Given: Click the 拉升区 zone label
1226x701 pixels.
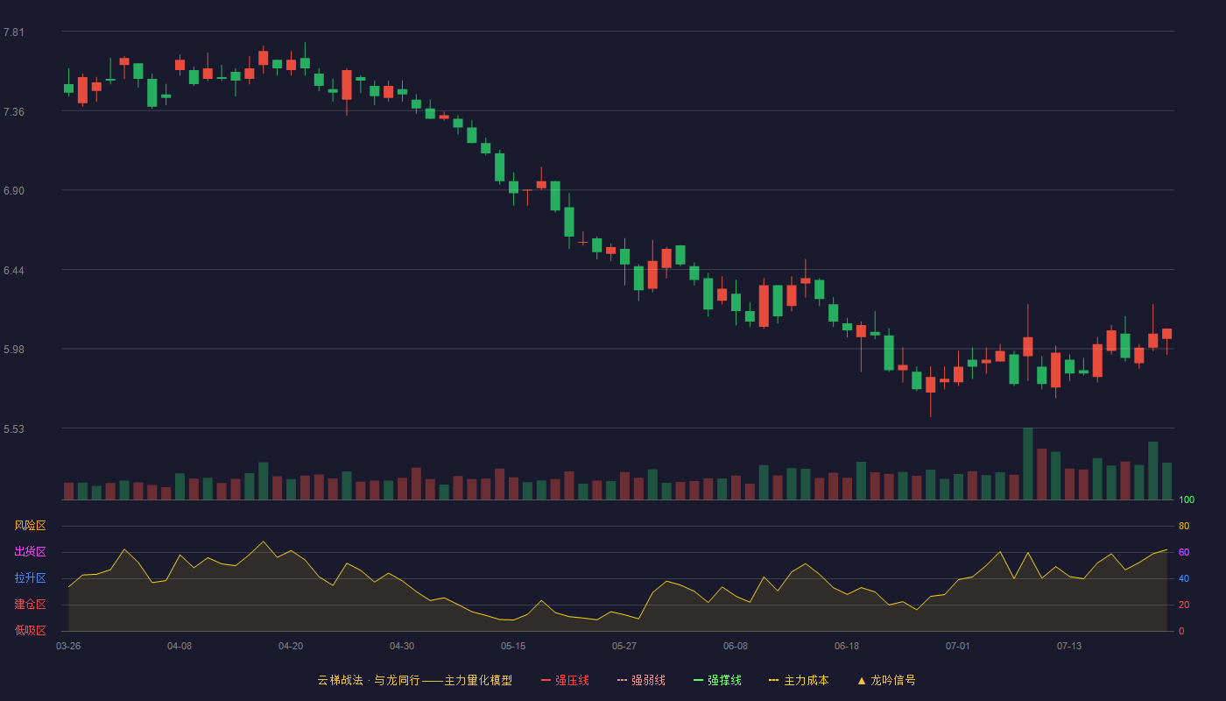Looking at the screenshot, I should (x=30, y=578).
